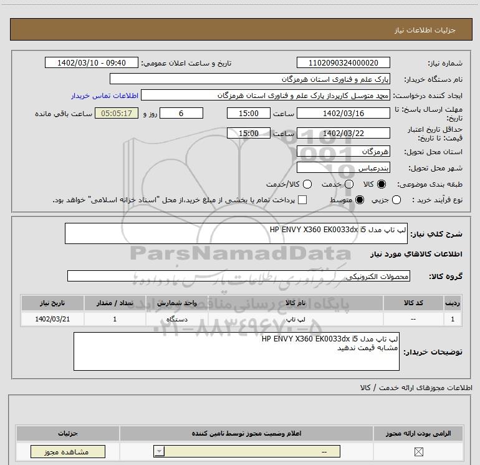The image size is (480, 465).
Task: Click the توضیحات خریدار text area
Action: (236, 351)
